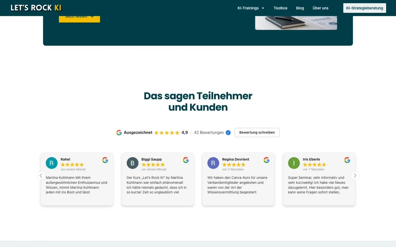Screen dimensions: 396x247
Task: Click the 'Ausgezeichnet' rating label
Action: point(138,133)
